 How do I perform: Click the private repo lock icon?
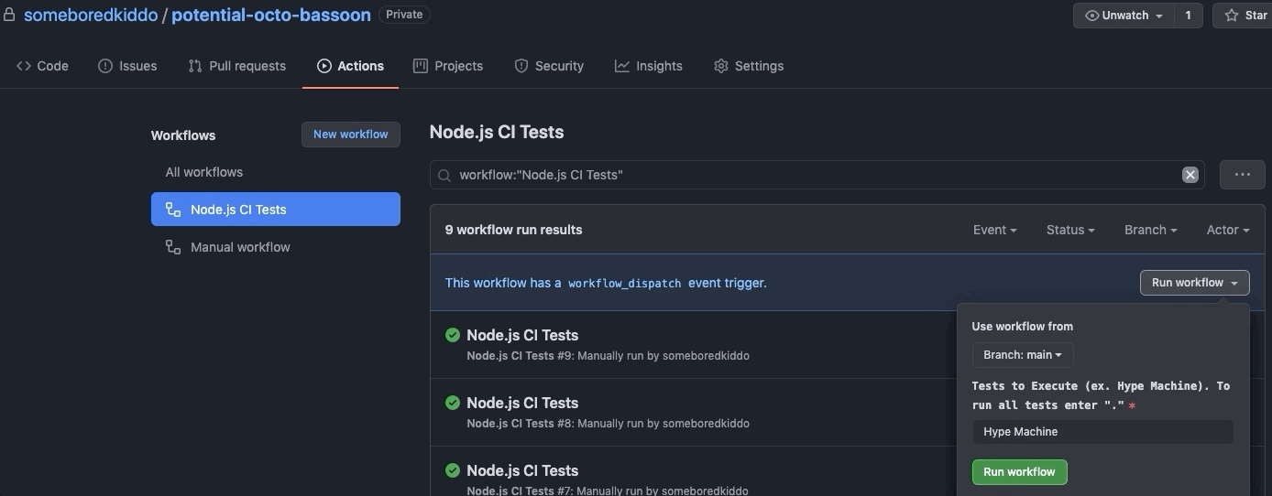pos(9,15)
